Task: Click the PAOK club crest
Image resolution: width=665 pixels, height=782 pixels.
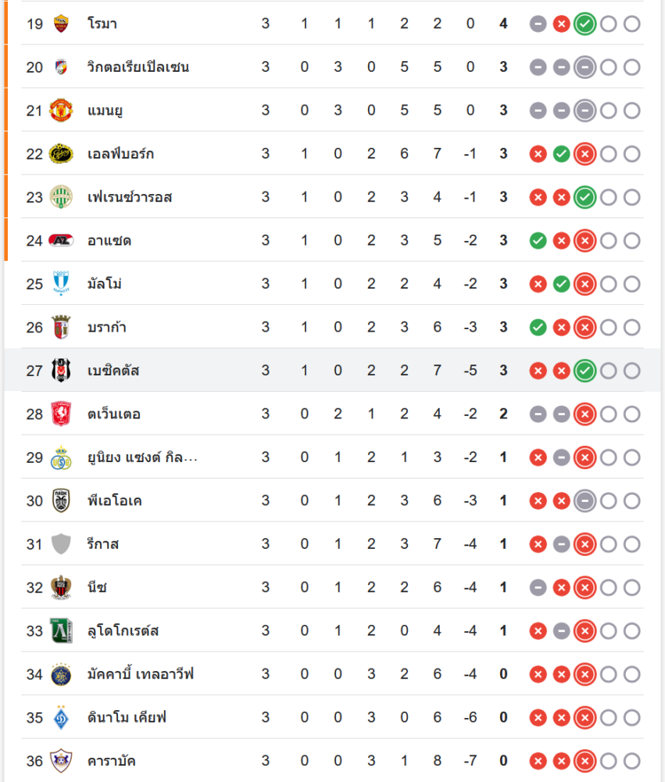Action: 60,500
